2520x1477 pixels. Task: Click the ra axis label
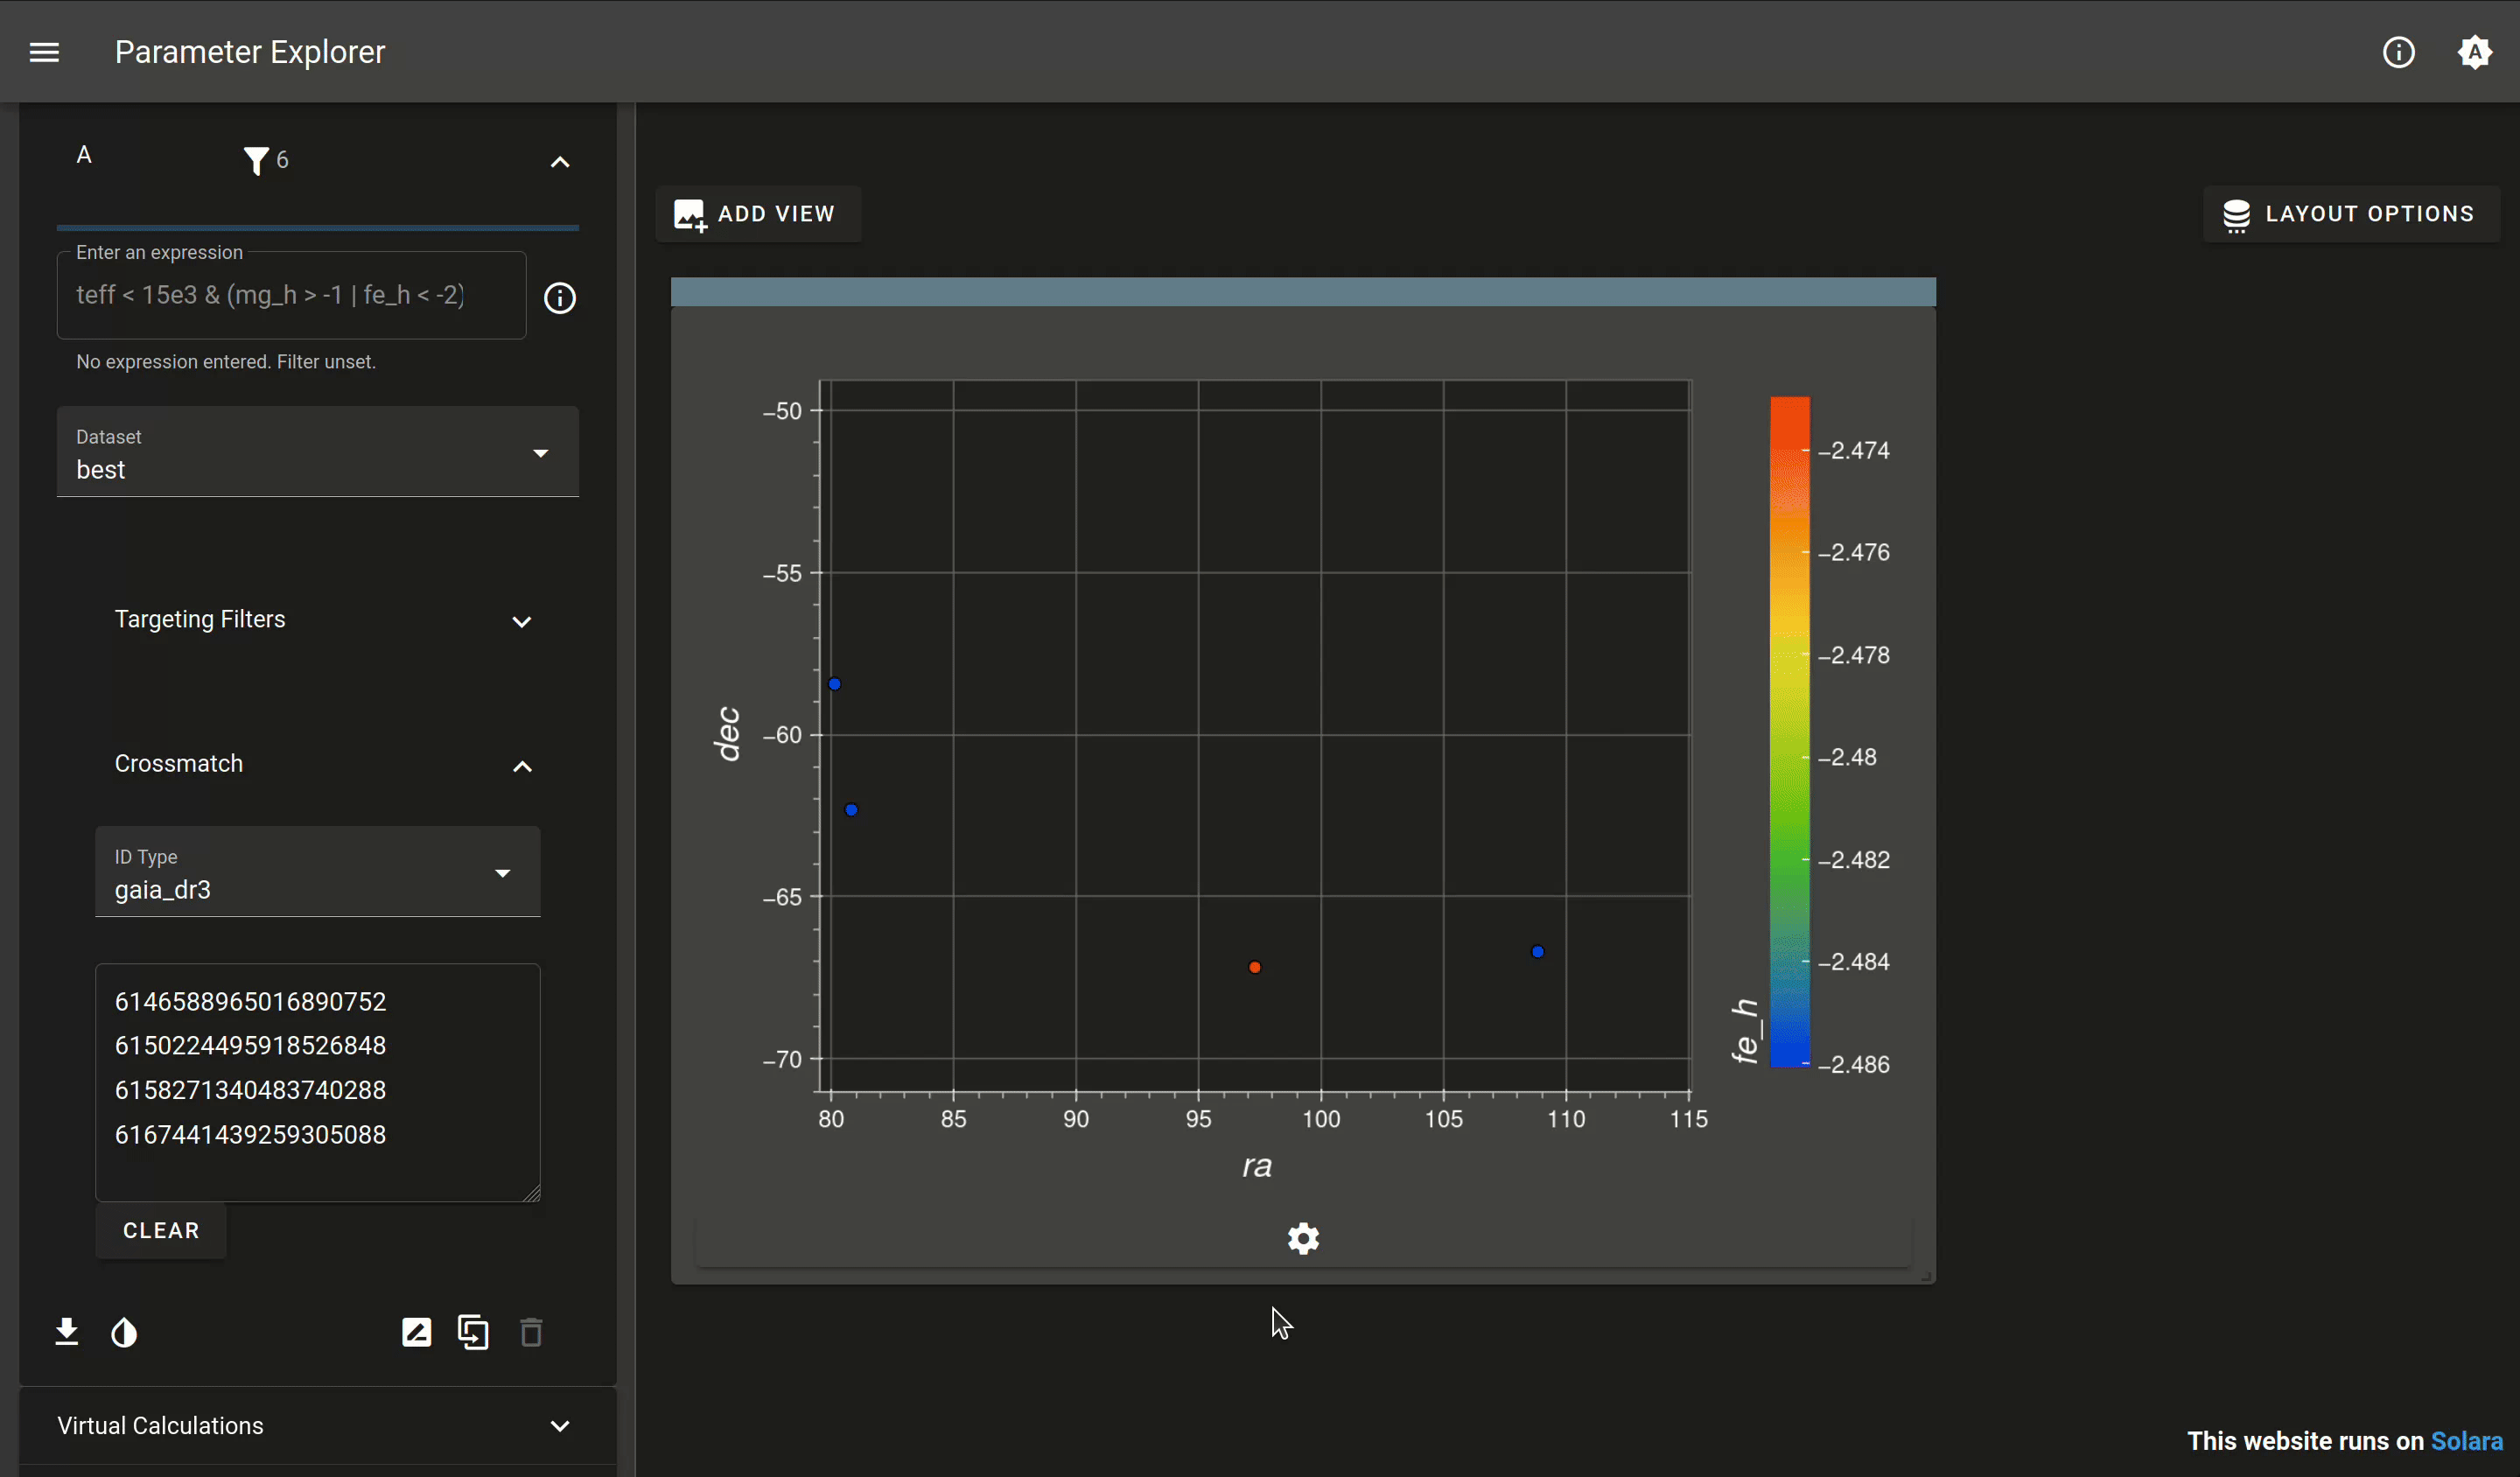tap(1257, 1166)
